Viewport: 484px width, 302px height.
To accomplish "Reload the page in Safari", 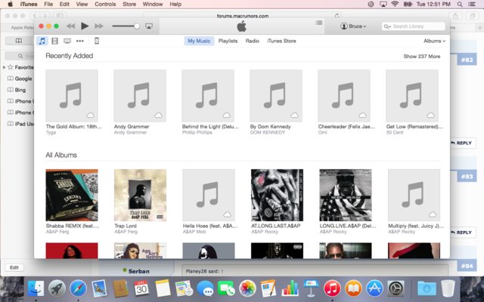I will (337, 15).
